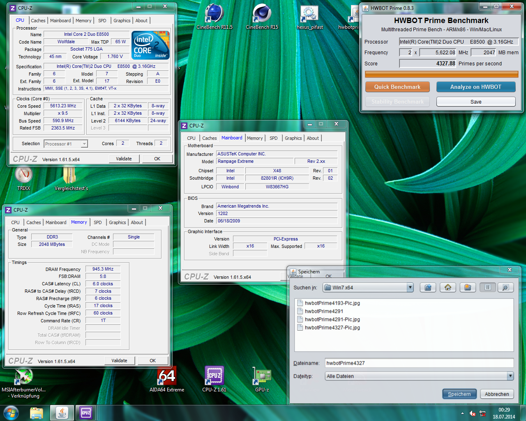The width and height of the screenshot is (526, 421).
Task: Open SPD tab in the CPU-Z processor window
Action: click(x=102, y=21)
